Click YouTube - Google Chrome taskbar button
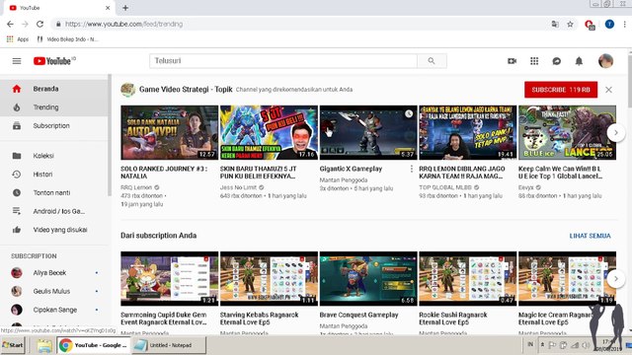632x355 pixels. pyautogui.click(x=93, y=345)
